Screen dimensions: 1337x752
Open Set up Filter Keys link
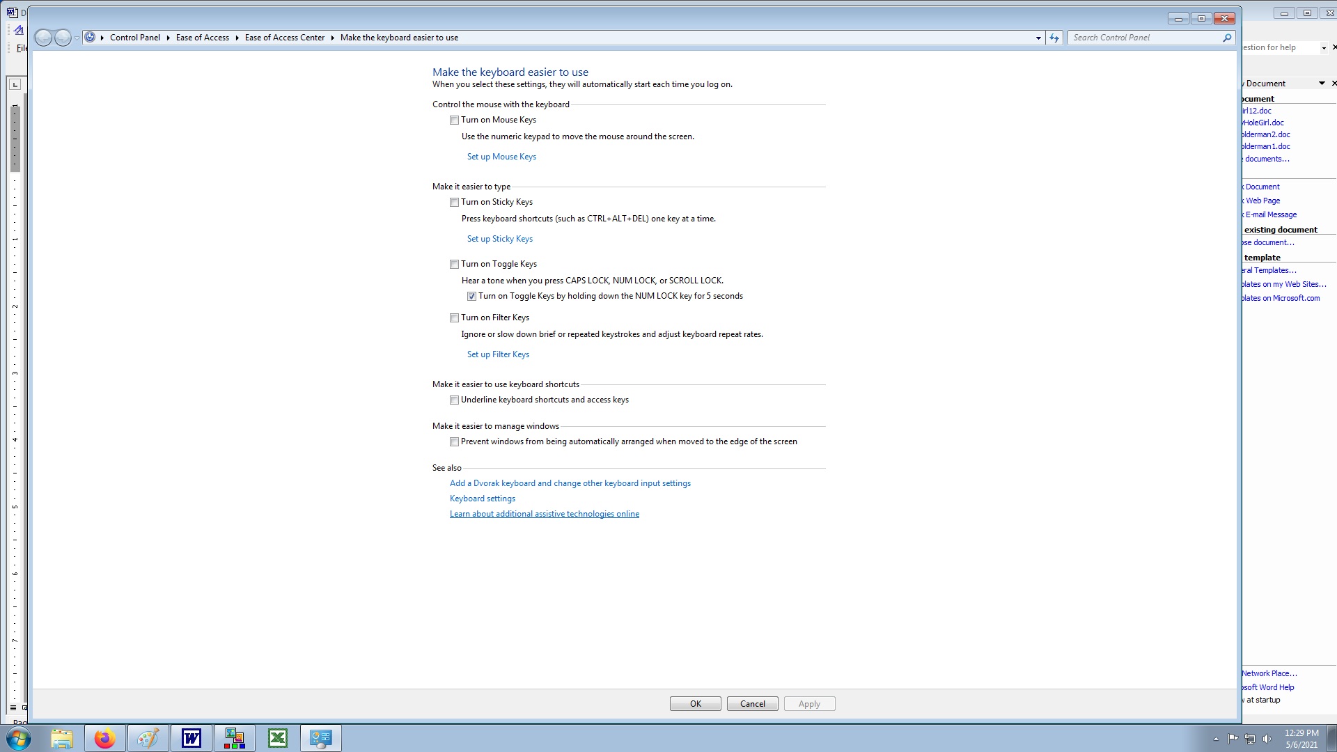click(x=498, y=354)
